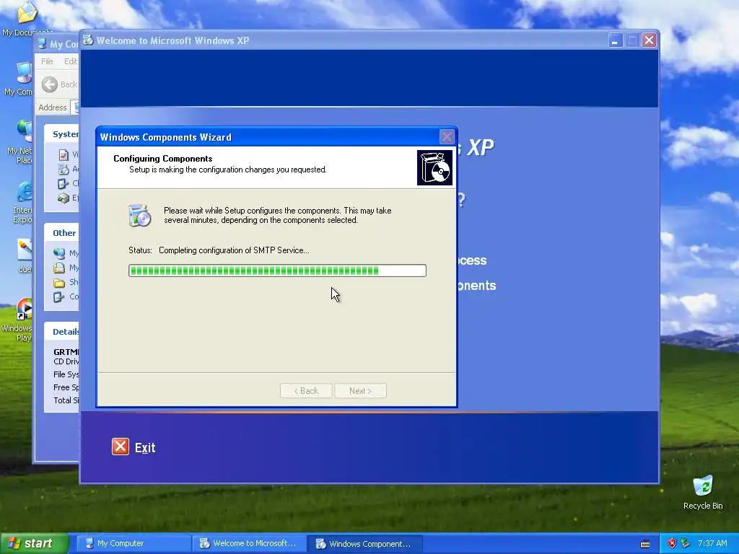739x554 pixels.
Task: Click the Welcome window title bar icon
Action: click(88, 40)
